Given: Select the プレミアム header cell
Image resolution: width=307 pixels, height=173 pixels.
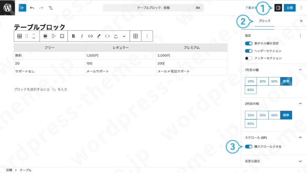Looking at the screenshot, I should coord(192,47).
